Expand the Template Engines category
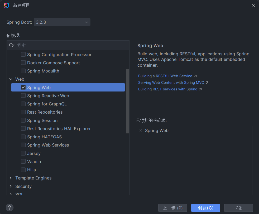259x214 pixels. click(x=11, y=178)
